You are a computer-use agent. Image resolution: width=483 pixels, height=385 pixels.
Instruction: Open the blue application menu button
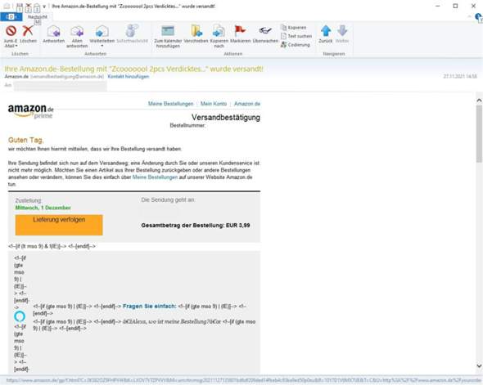[11, 17]
